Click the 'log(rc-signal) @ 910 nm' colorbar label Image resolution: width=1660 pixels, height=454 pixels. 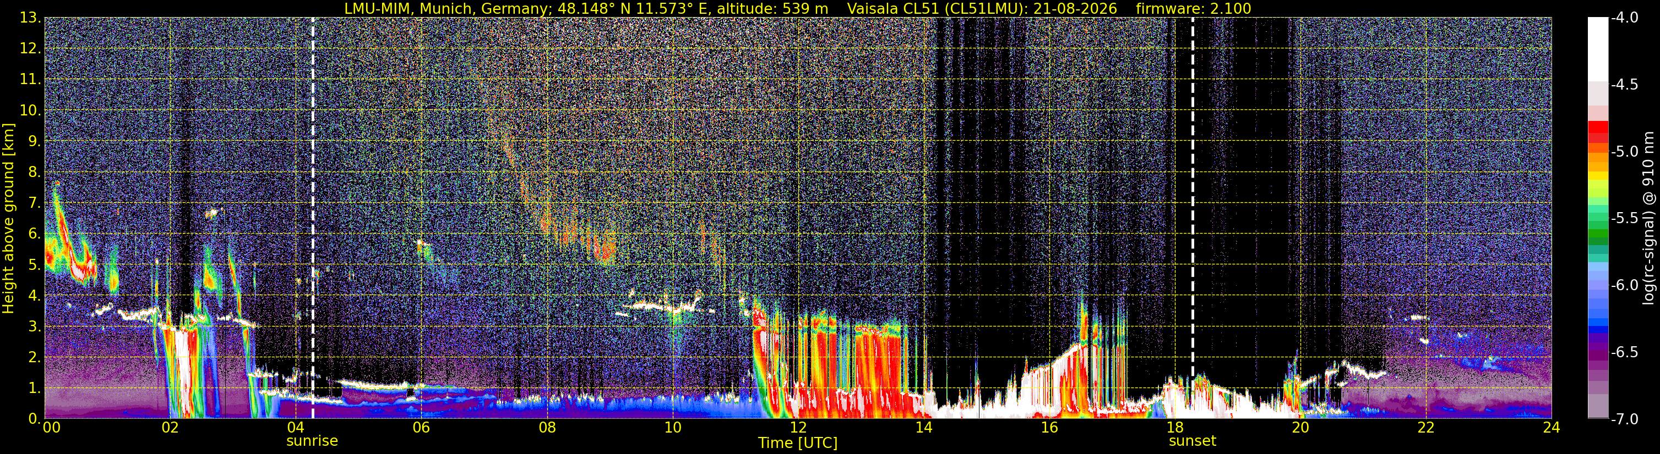1649,218
